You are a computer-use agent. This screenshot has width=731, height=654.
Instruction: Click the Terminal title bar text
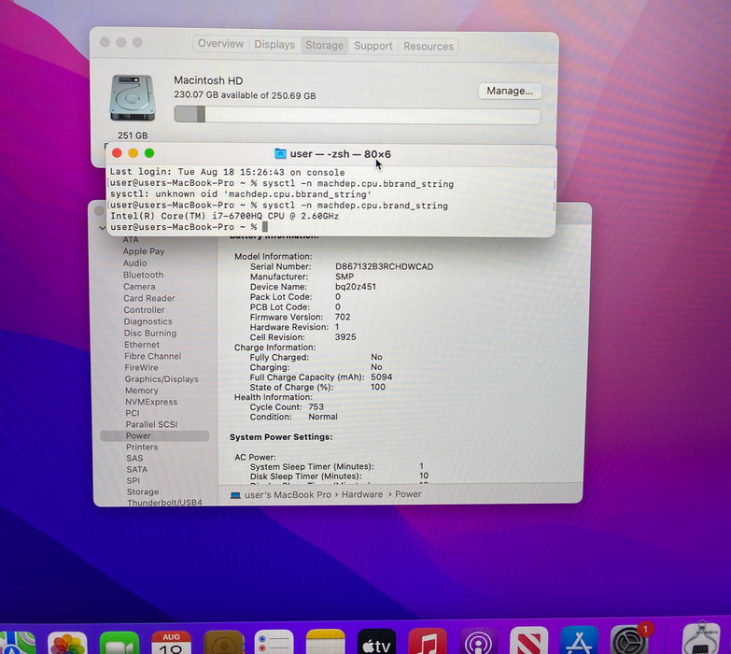(x=341, y=154)
